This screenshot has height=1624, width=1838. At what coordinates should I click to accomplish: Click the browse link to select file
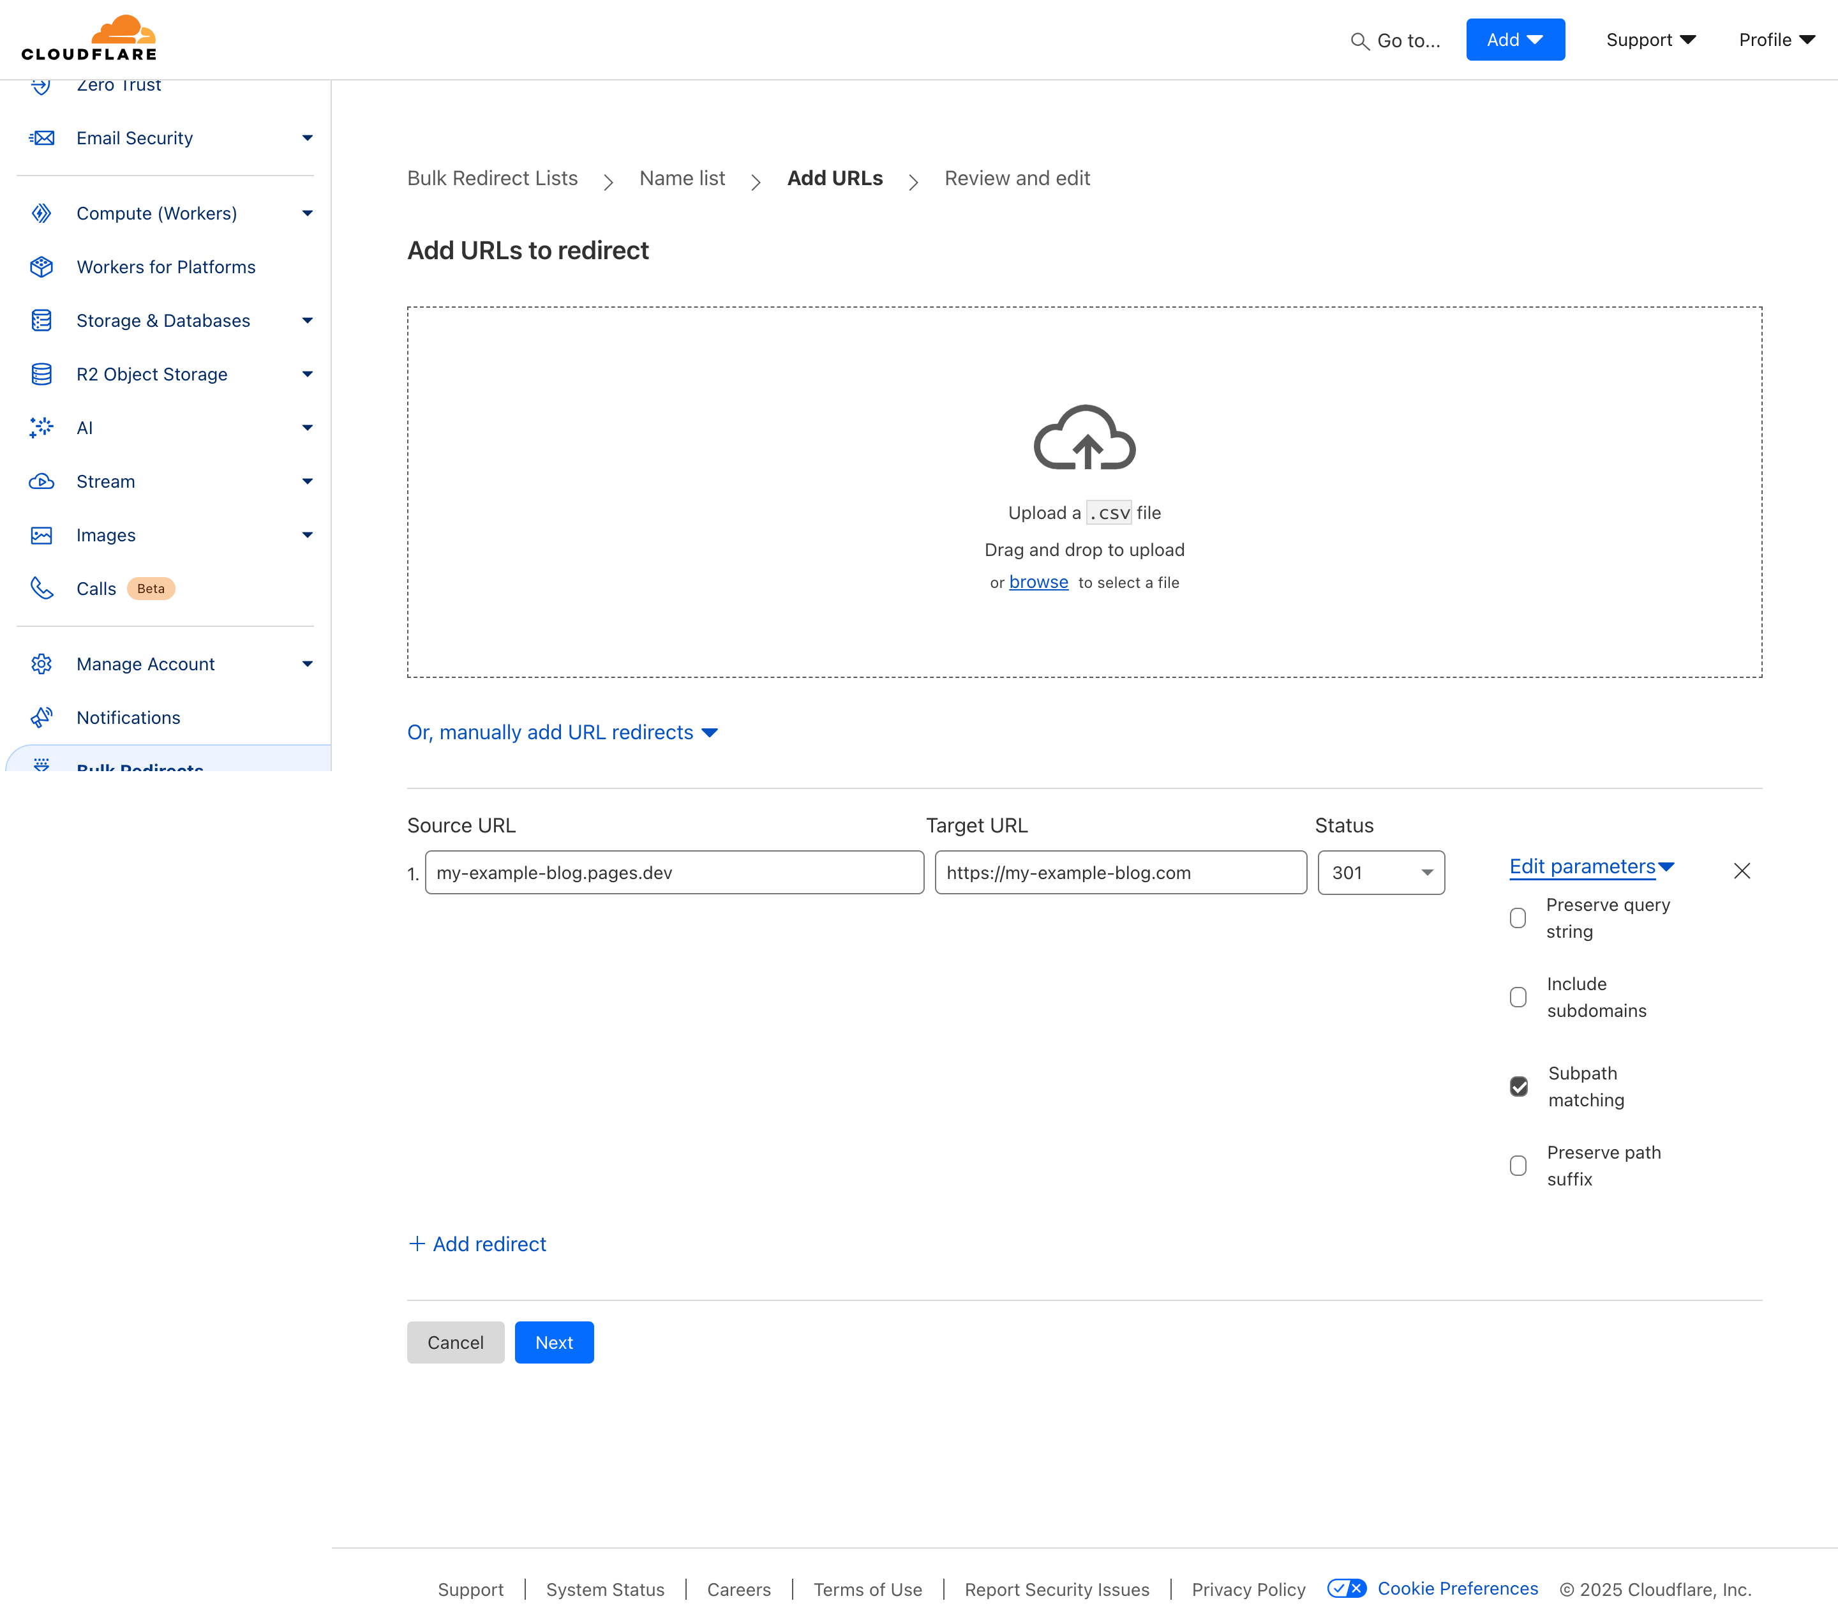click(1038, 582)
